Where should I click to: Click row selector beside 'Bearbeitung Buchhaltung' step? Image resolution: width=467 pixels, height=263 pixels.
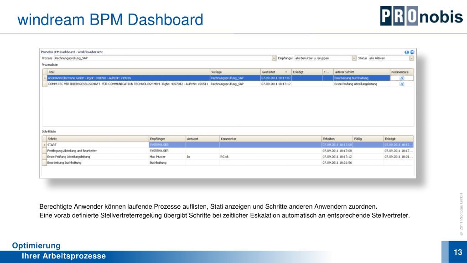tap(44, 163)
